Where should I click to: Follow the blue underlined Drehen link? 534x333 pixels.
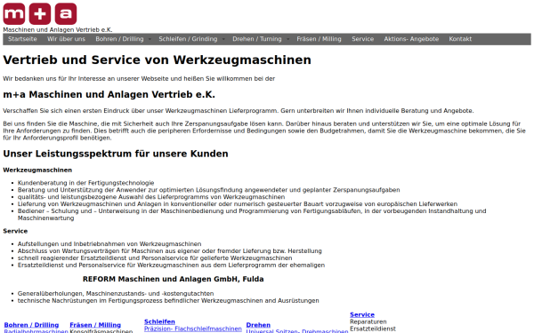coord(258,325)
